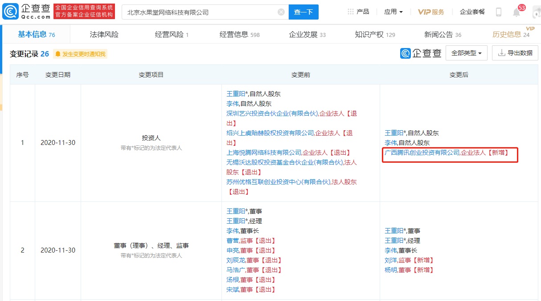Click the 变更日期 column header
The image size is (541, 301).
click(x=58, y=75)
